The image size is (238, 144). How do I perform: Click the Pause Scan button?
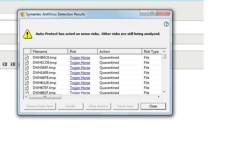[126, 106]
